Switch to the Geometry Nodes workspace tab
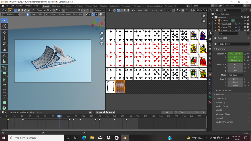The height and width of the screenshot is (141, 251). (154, 6)
